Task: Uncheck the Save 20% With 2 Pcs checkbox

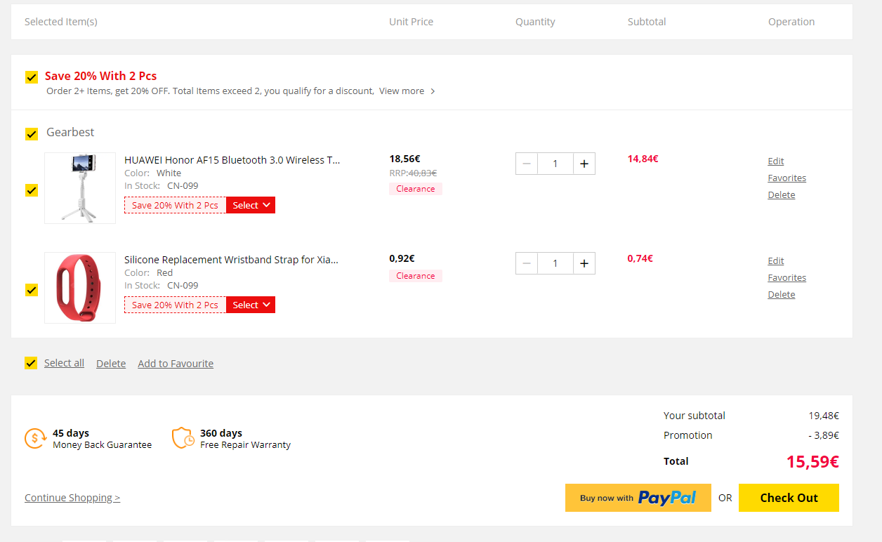Action: 32,77
